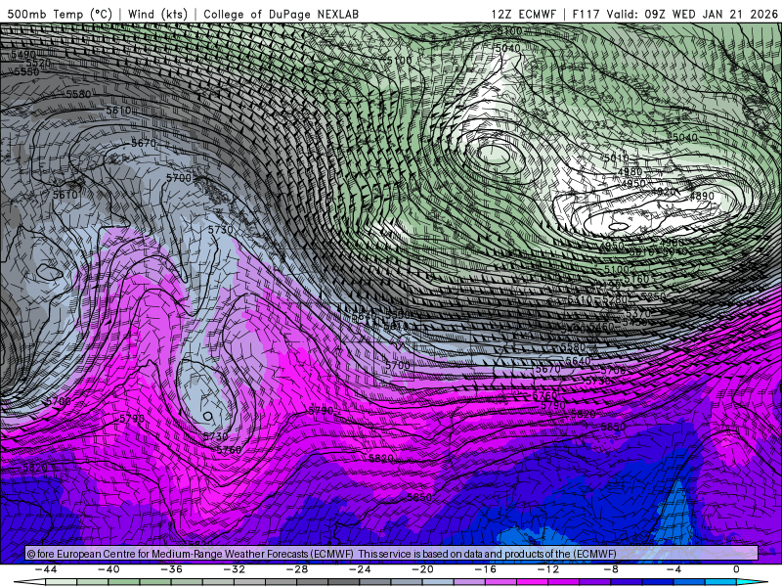Click the 5010 height contour label
The width and height of the screenshot is (782, 587).
(x=617, y=158)
